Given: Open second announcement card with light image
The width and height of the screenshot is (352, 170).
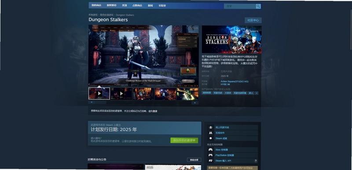Looking at the screenshot, I should (173, 167).
